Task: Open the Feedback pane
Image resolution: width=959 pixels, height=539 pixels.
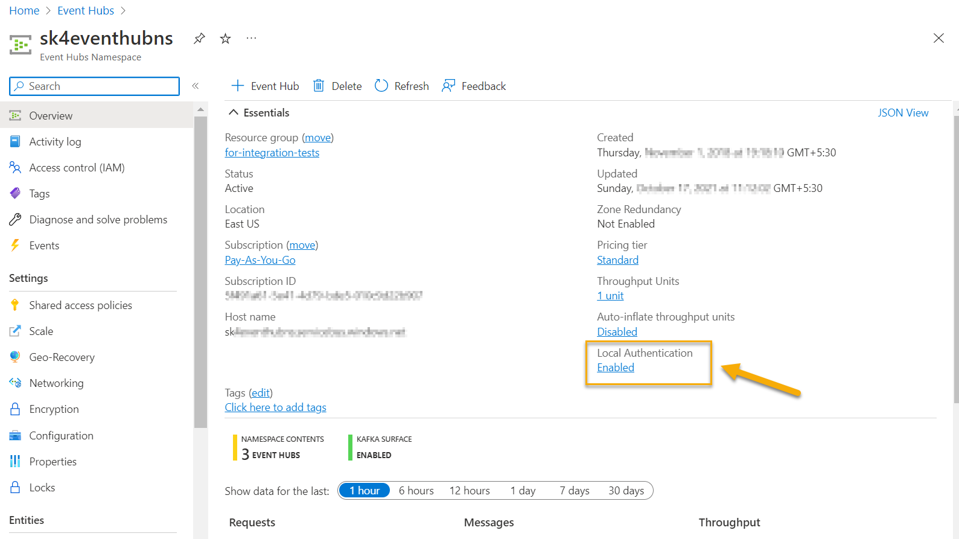Action: tap(474, 86)
